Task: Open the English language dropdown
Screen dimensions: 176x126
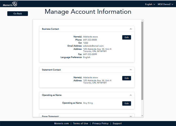Action: tap(150, 4)
